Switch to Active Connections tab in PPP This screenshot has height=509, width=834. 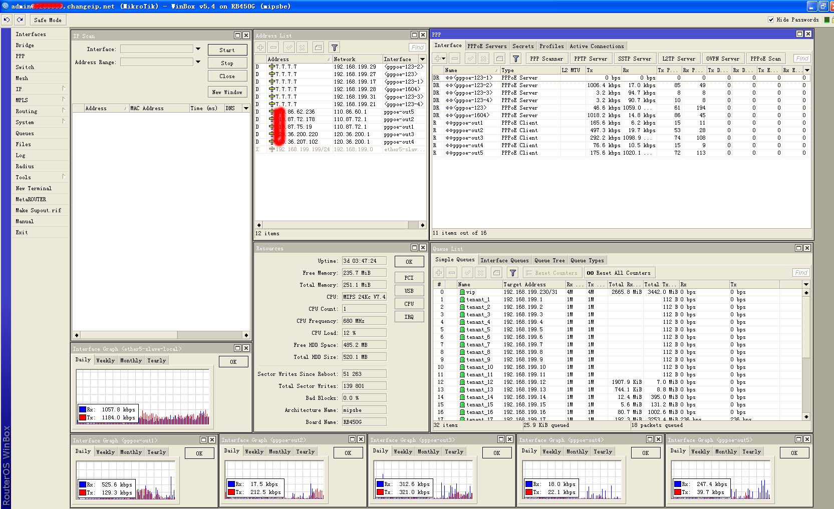(597, 46)
